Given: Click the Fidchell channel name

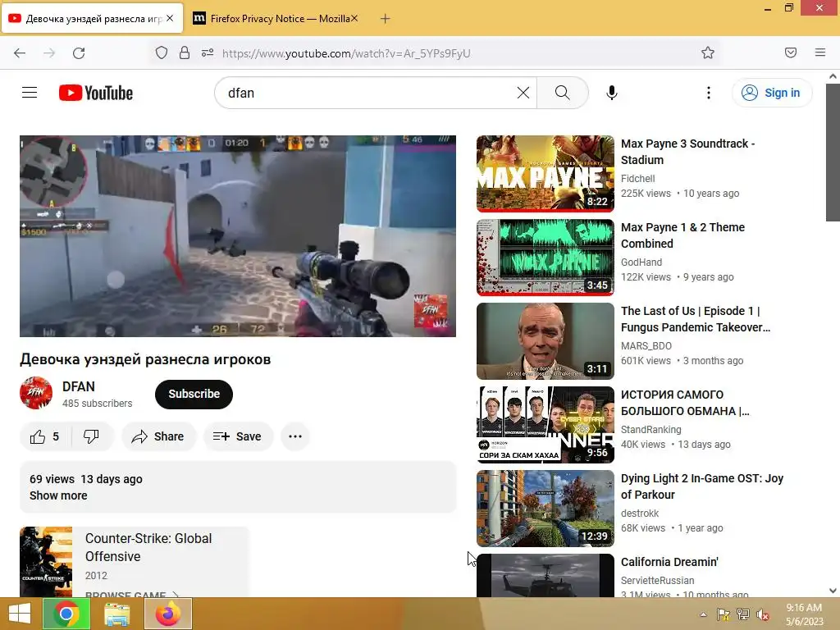Looking at the screenshot, I should coord(638,178).
